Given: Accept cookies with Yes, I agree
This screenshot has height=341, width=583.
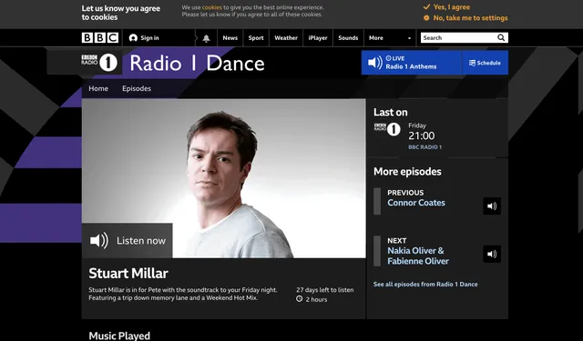Looking at the screenshot, I should [x=446, y=7].
